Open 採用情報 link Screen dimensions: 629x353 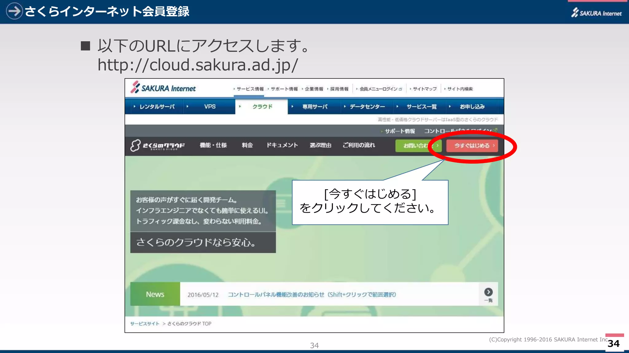(339, 89)
